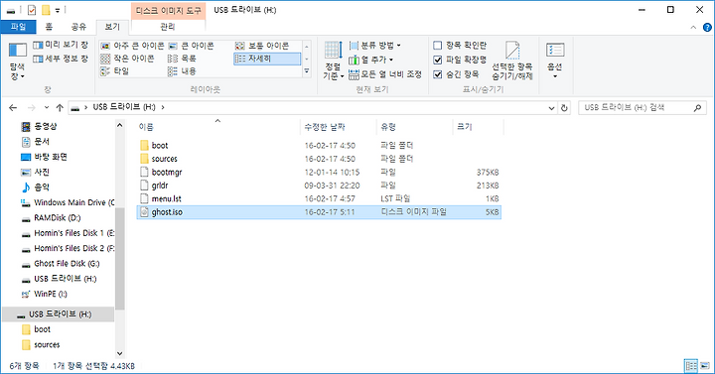Open Group by (분류 방법) dropdown

click(x=374, y=46)
